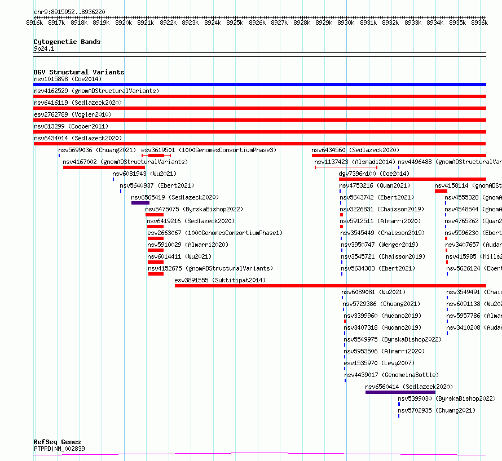
Task: Open the nsv3950747 (Wenger2019) variant
Action: coord(380,245)
